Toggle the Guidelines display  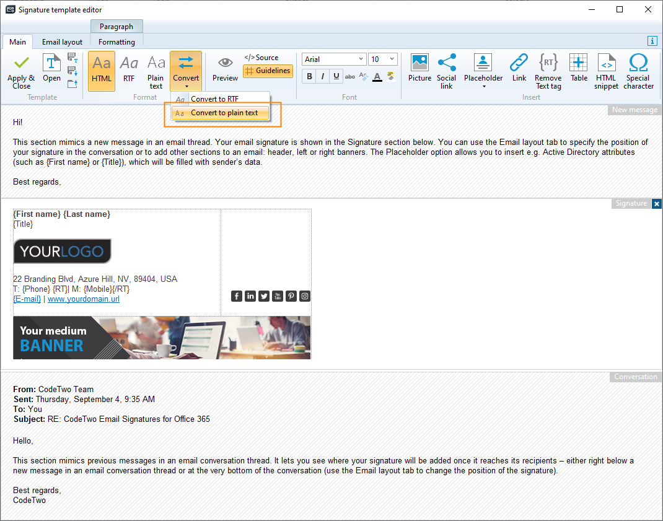(x=268, y=71)
